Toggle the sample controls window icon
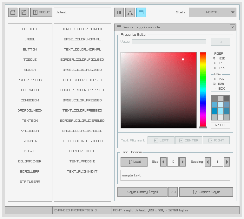The width and height of the screenshot is (244, 219). 141,12
